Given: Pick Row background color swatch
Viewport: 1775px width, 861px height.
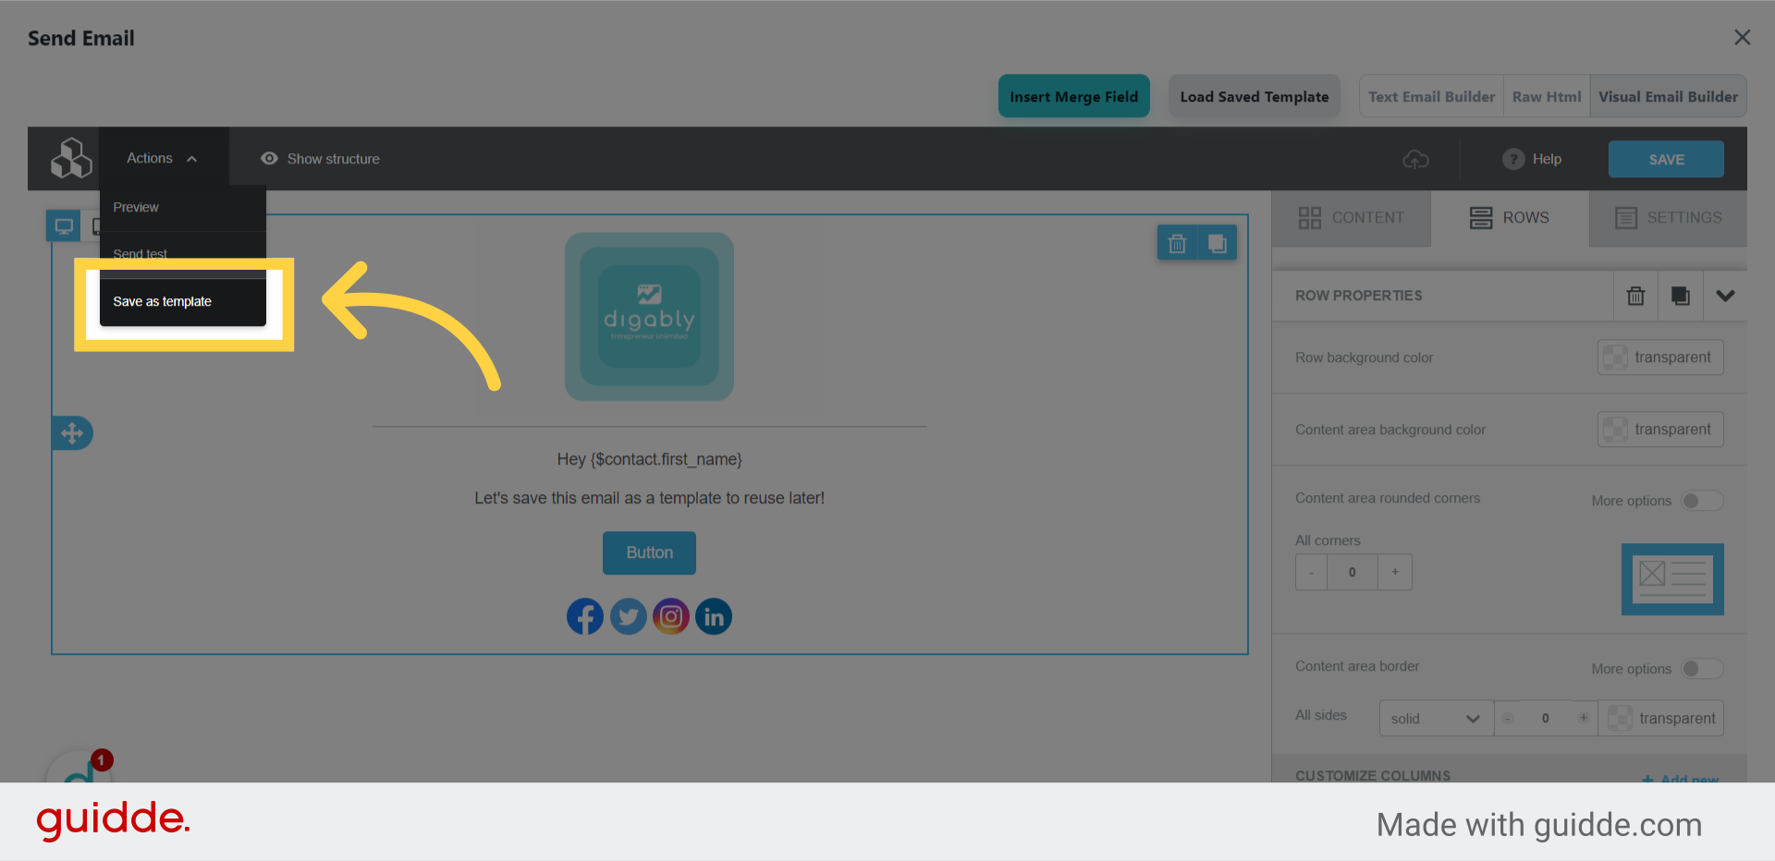Looking at the screenshot, I should point(1660,358).
